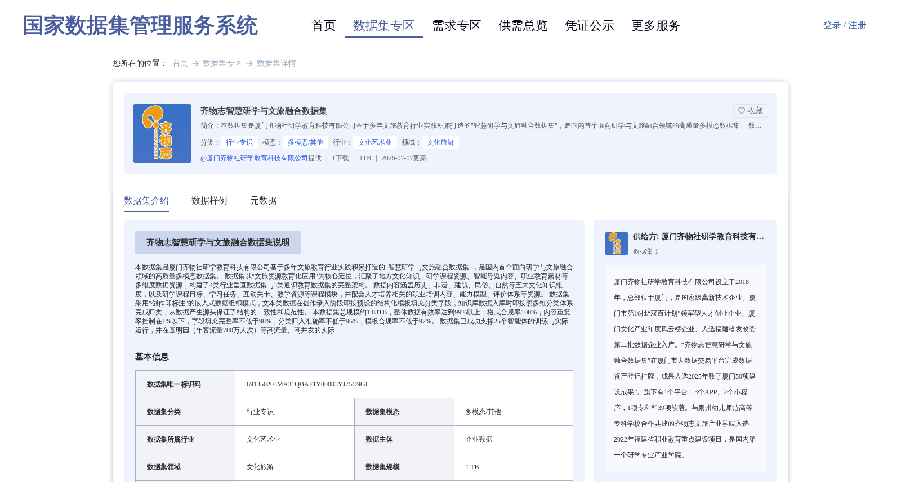Click 2026-07-07更新 update date
The width and height of the screenshot is (901, 482).
click(404, 159)
